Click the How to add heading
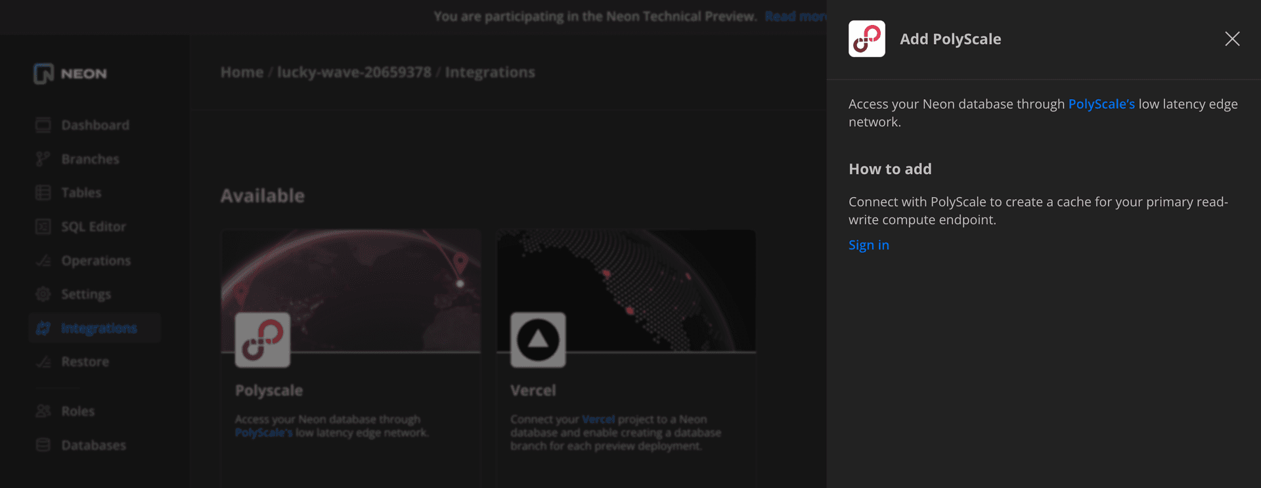The height and width of the screenshot is (488, 1261). click(890, 169)
